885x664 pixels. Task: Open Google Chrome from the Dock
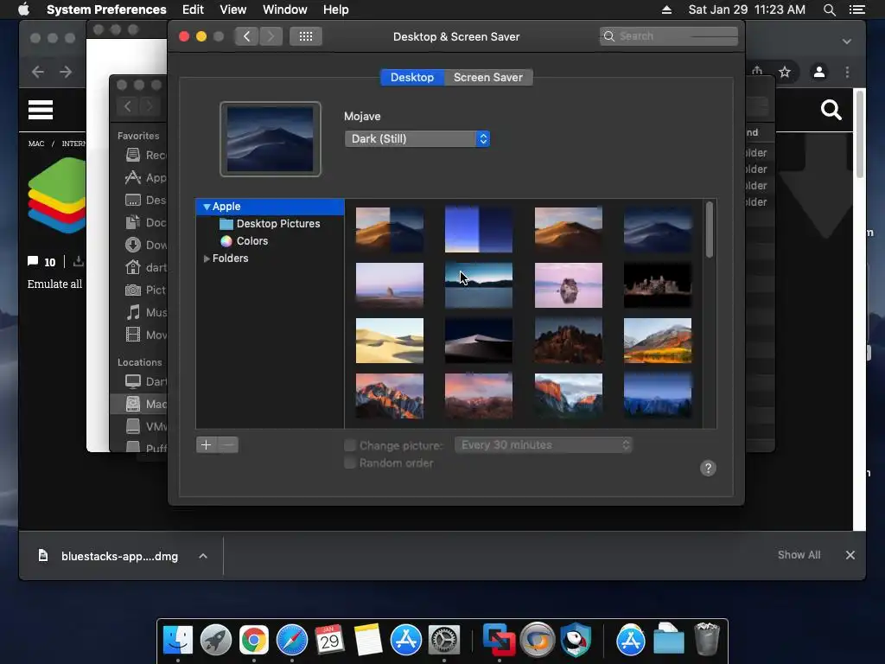point(253,640)
